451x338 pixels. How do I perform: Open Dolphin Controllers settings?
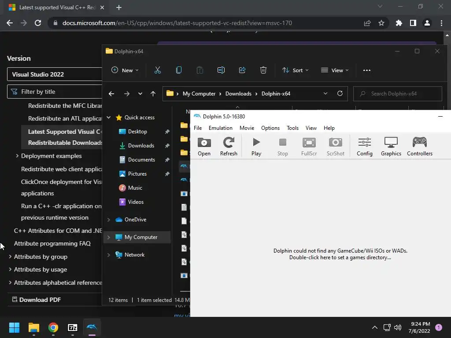point(420,147)
